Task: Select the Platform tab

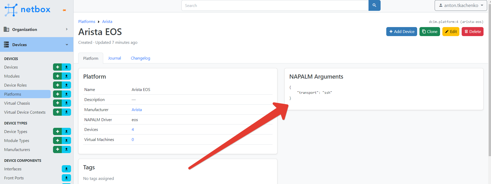Action: tap(91, 58)
